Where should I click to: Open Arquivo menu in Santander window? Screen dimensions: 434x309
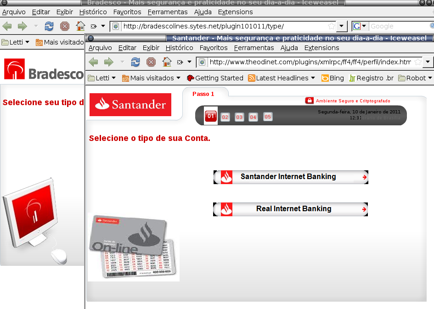pyautogui.click(x=100, y=48)
